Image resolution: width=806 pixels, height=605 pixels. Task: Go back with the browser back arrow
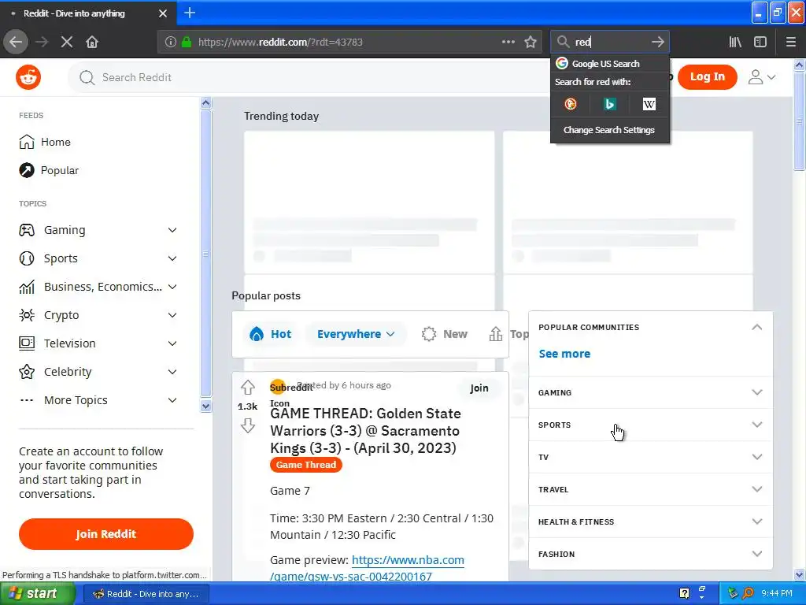point(16,43)
